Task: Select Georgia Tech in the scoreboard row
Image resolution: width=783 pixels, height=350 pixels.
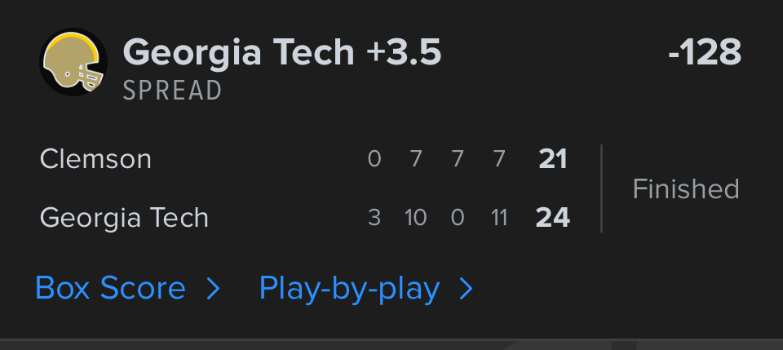Action: [124, 218]
